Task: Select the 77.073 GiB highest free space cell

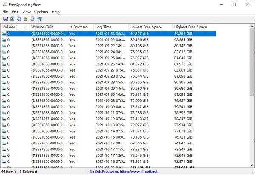Action: pyautogui.click(x=183, y=131)
